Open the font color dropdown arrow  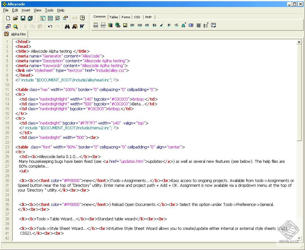tap(186, 23)
